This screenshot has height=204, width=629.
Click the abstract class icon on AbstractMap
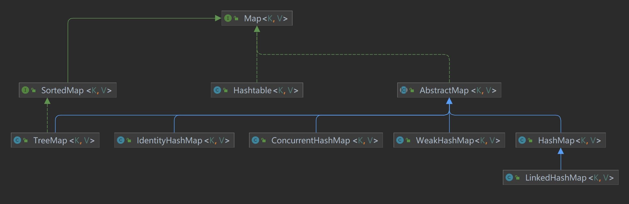(x=403, y=90)
